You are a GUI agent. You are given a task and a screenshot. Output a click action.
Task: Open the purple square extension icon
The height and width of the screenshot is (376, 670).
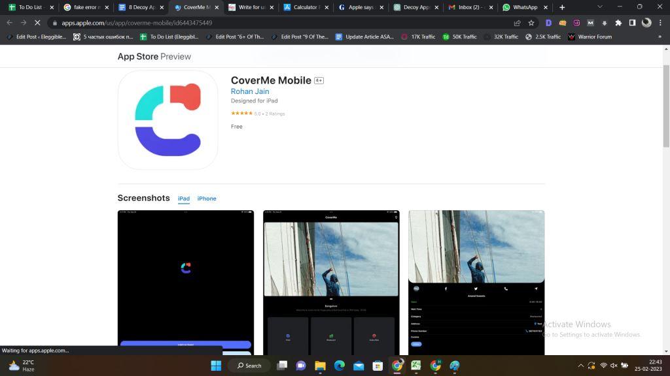pos(576,23)
